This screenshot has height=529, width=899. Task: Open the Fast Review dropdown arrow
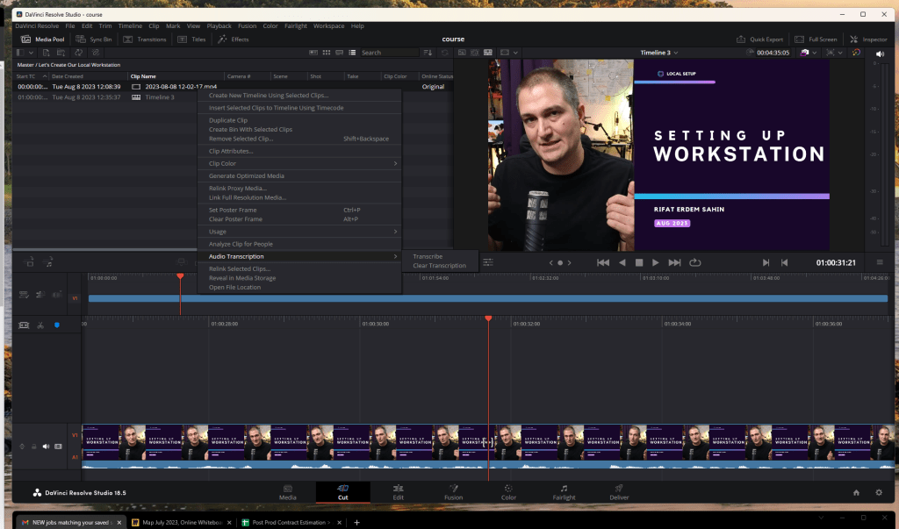840,52
